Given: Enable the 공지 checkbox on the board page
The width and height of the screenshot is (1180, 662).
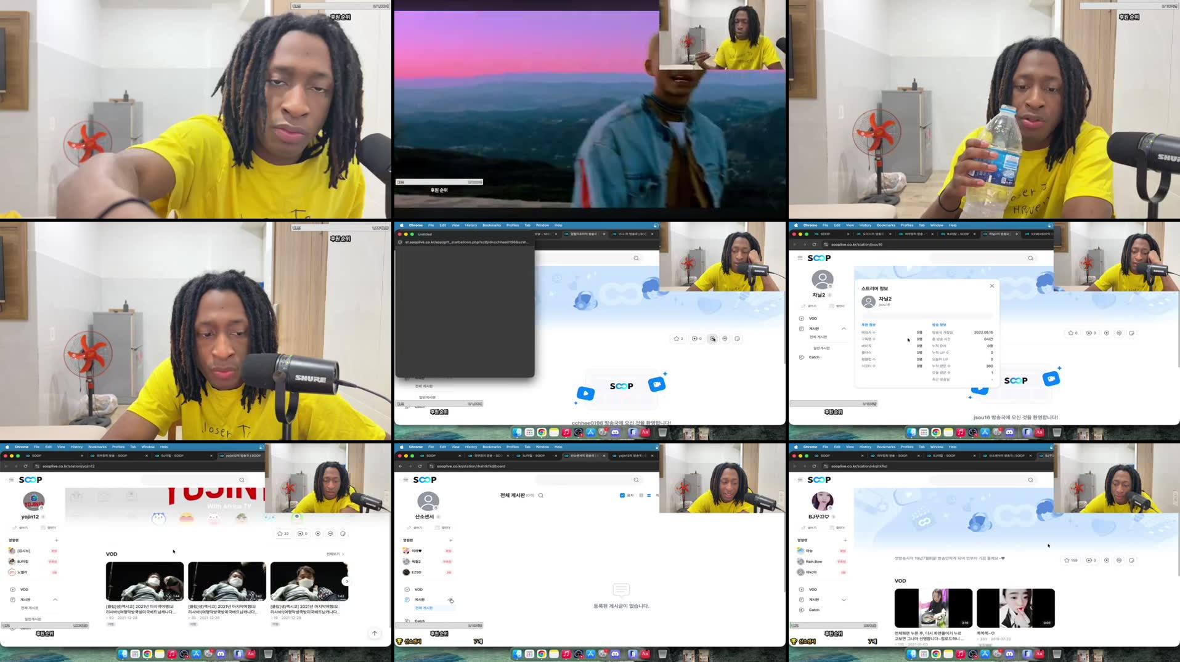Looking at the screenshot, I should pyautogui.click(x=622, y=496).
